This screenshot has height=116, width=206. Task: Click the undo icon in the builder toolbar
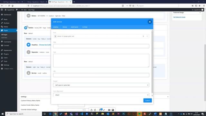tap(91, 110)
